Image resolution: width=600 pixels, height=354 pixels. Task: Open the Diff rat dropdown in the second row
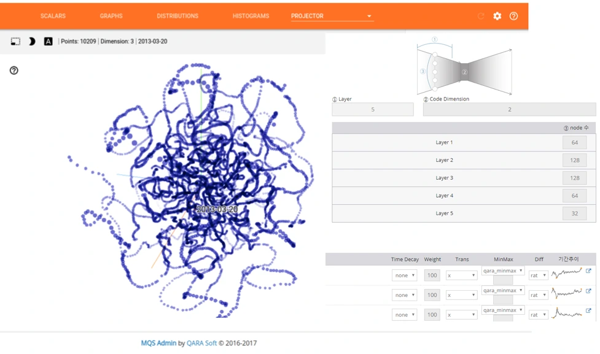pos(538,295)
